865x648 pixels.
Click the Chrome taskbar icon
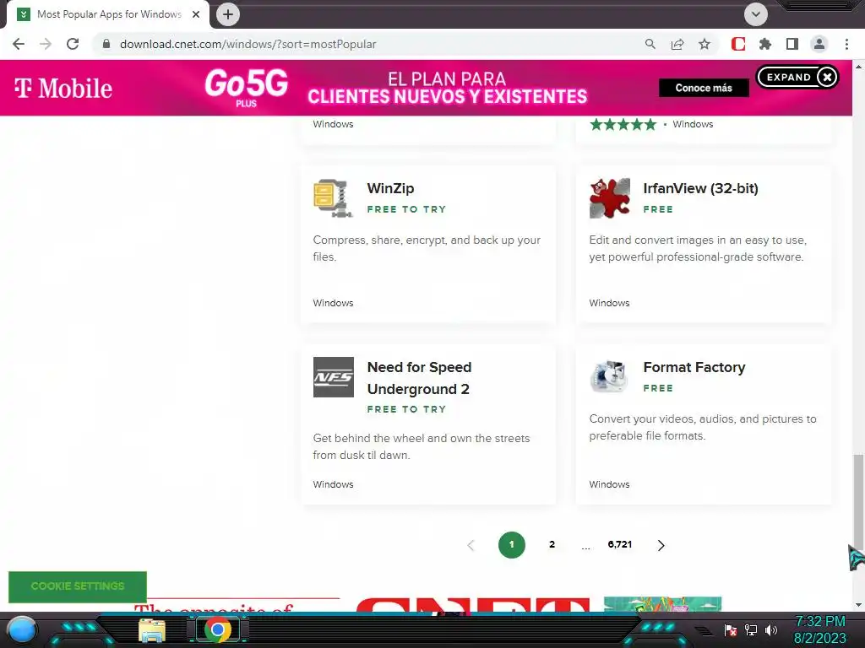click(x=218, y=629)
